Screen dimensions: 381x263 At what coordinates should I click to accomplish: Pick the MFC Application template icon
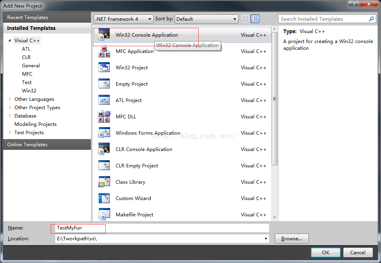[104, 51]
